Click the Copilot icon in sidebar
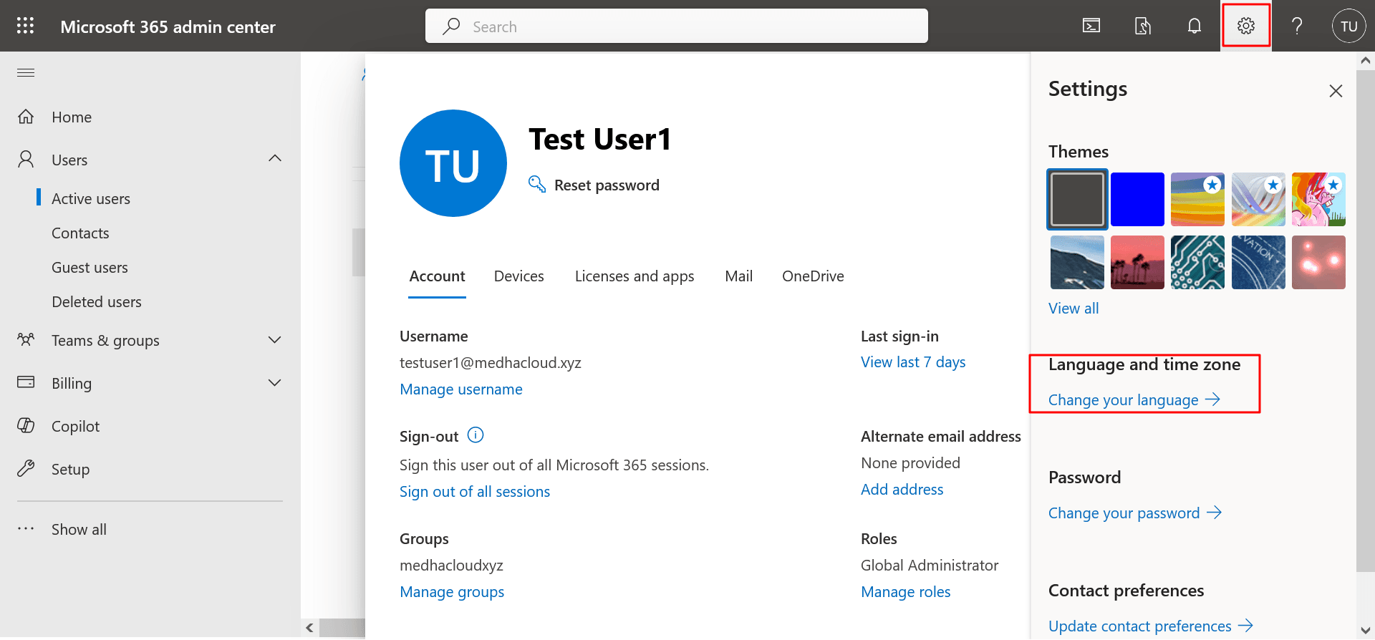The image size is (1375, 640). 26,425
